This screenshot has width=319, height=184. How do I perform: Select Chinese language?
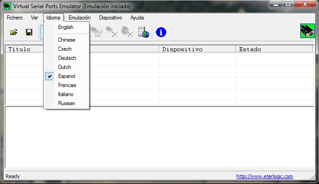coord(66,40)
